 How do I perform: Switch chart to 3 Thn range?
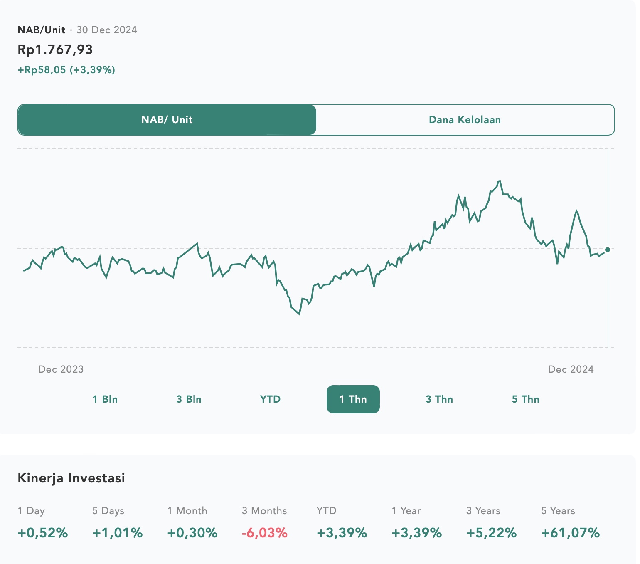tap(439, 399)
